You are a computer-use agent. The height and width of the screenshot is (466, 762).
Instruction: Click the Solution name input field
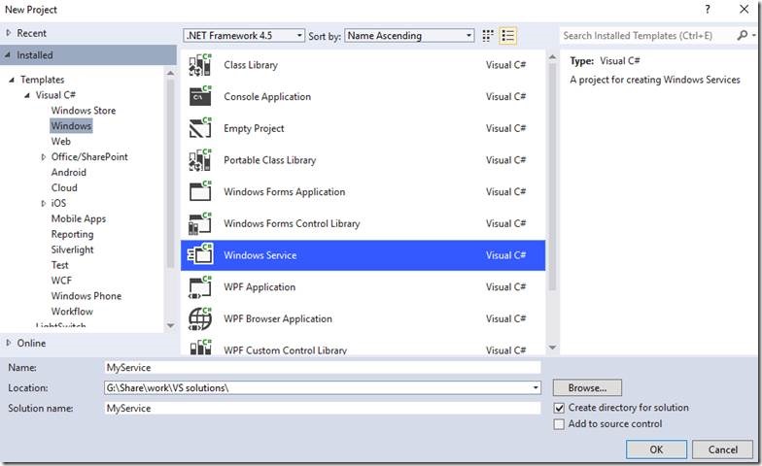(323, 408)
